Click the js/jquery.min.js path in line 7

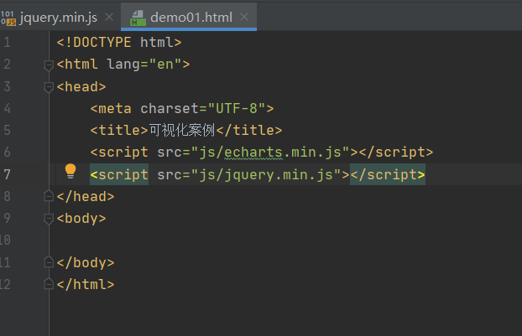[x=266, y=175]
